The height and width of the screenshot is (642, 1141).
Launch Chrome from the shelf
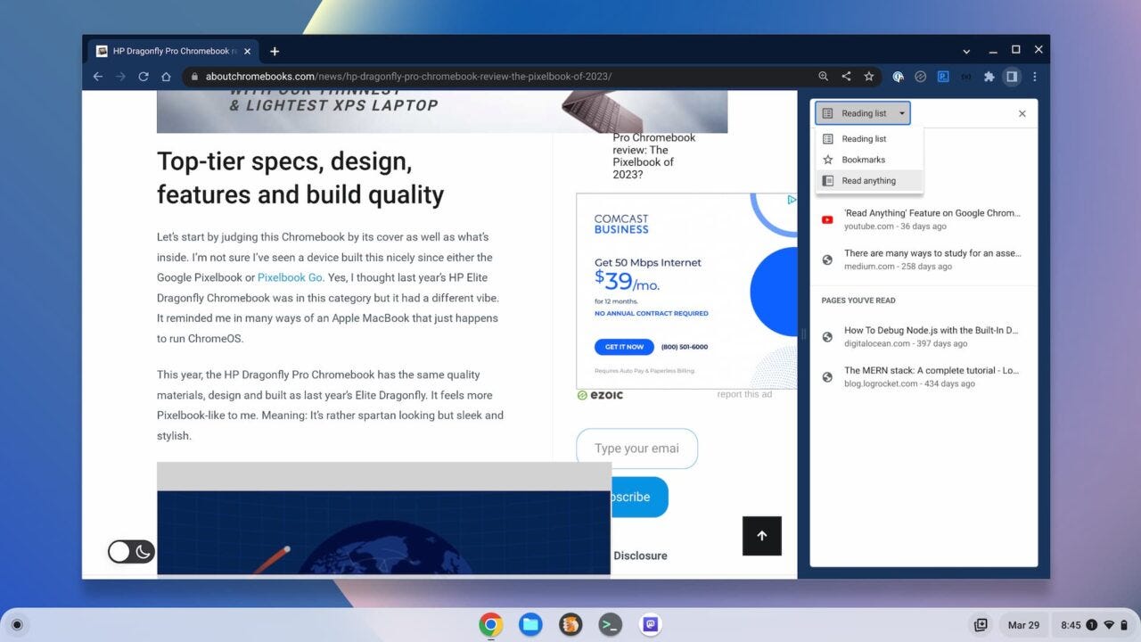tap(490, 625)
